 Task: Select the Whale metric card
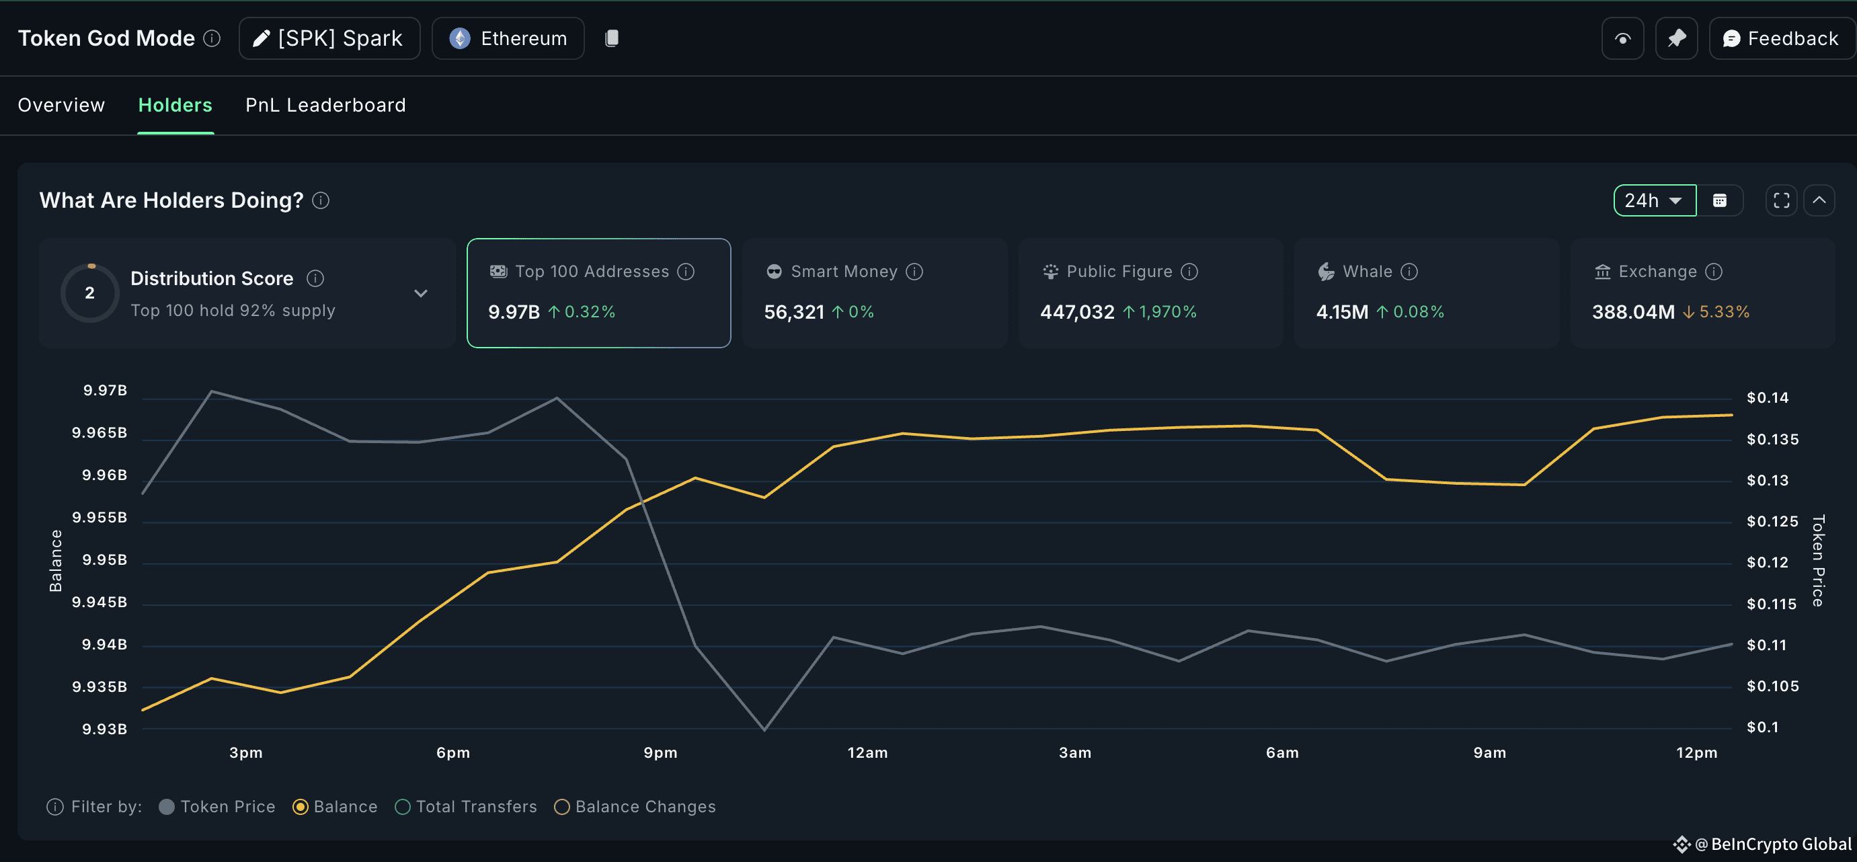click(x=1426, y=292)
